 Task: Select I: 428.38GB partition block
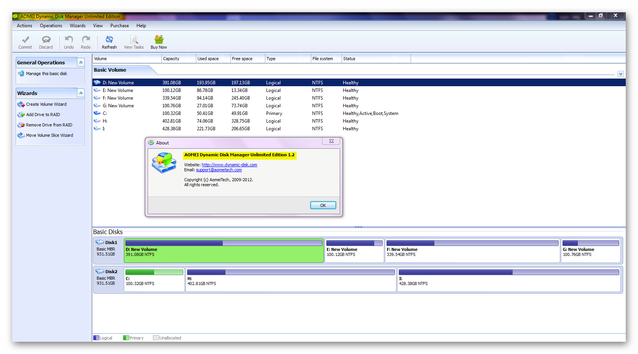point(509,280)
